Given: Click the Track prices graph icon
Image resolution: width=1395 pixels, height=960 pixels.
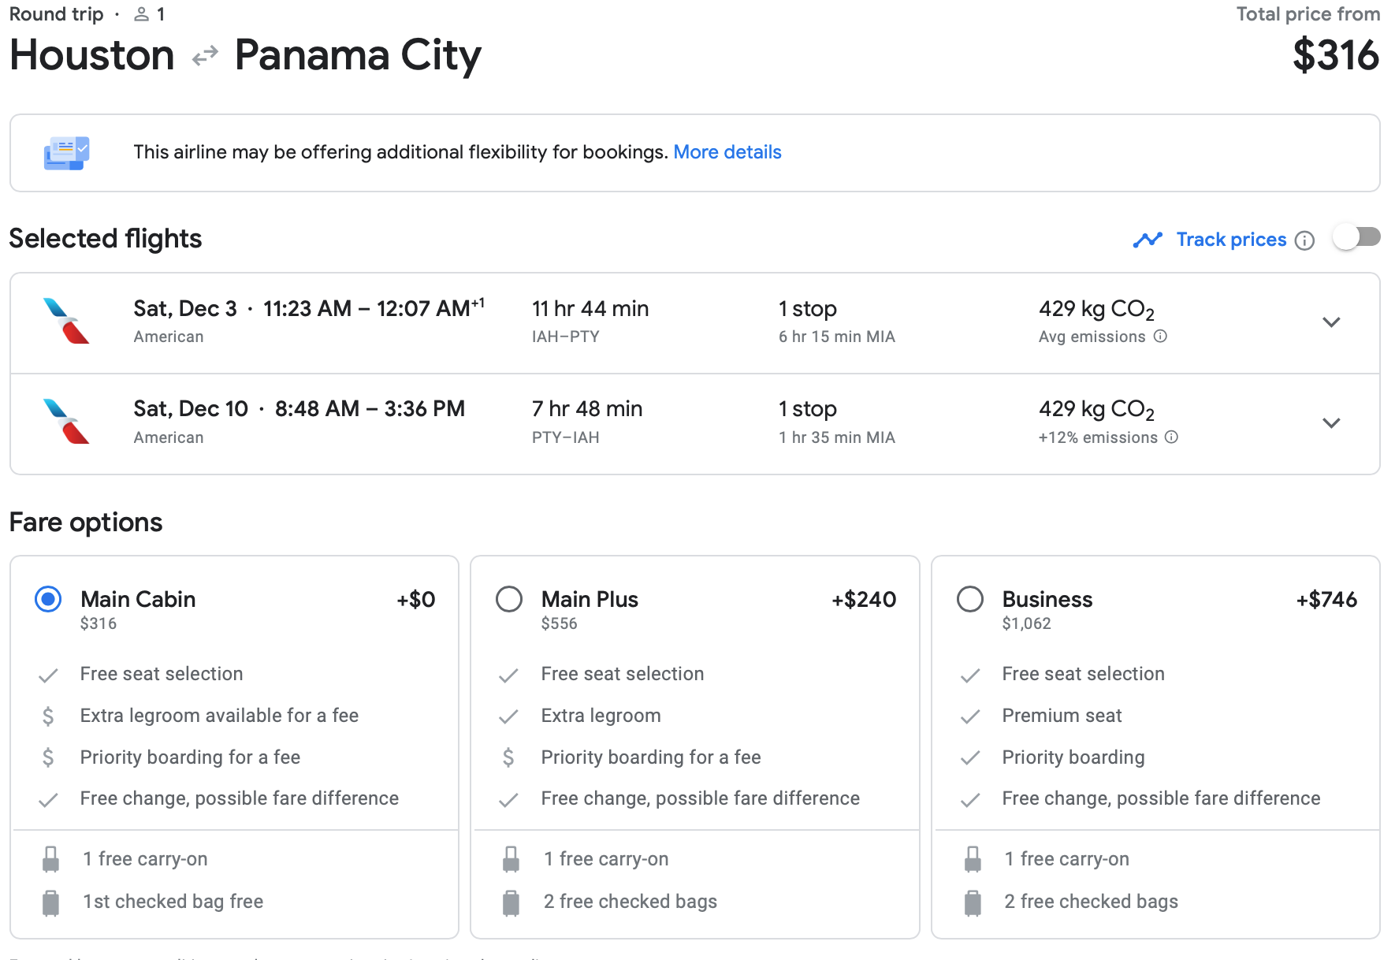Looking at the screenshot, I should 1148,240.
